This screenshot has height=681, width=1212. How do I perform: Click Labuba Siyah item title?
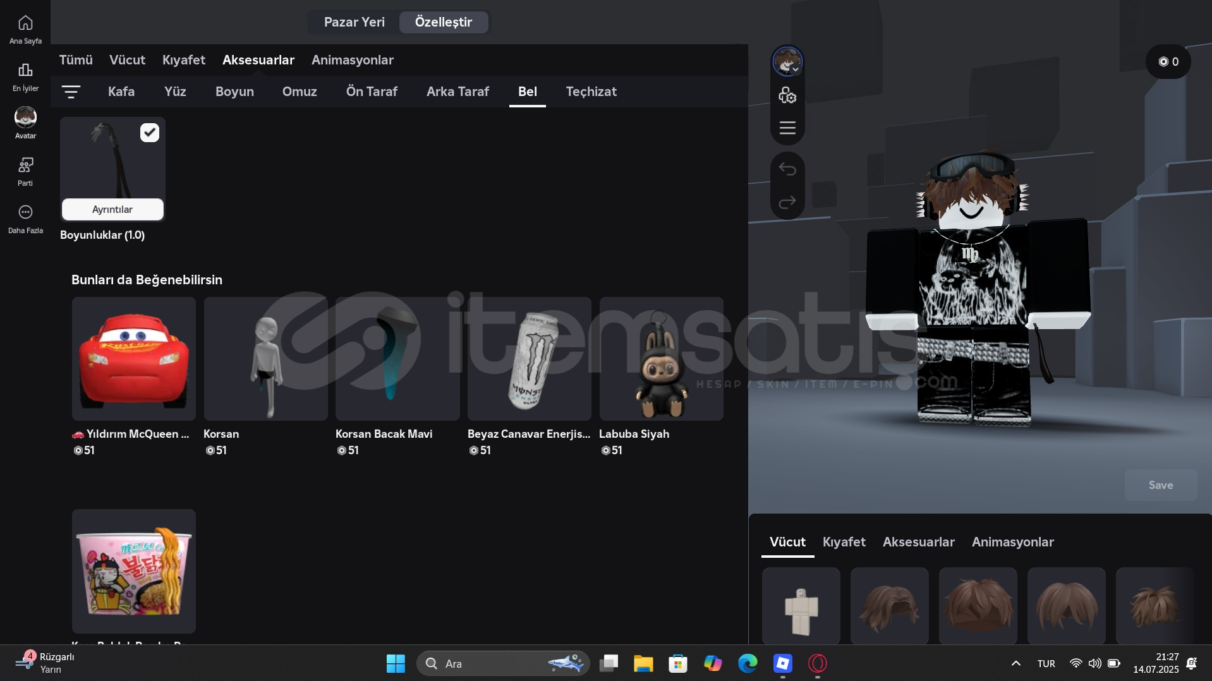click(x=634, y=434)
